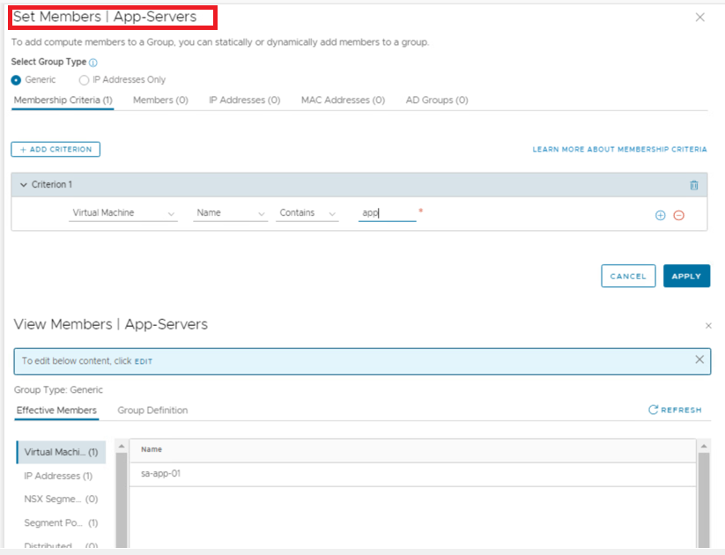Viewport: 725px width, 555px height.
Task: Open the Name property dropdown
Action: coord(230,213)
